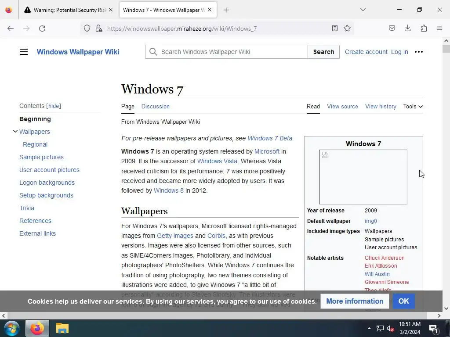Click the browser address bar URL
The height and width of the screenshot is (337, 450).
(x=182, y=29)
